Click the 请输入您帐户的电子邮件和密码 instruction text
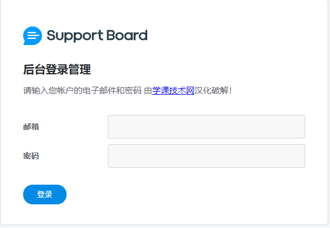330x228 pixels. [82, 91]
